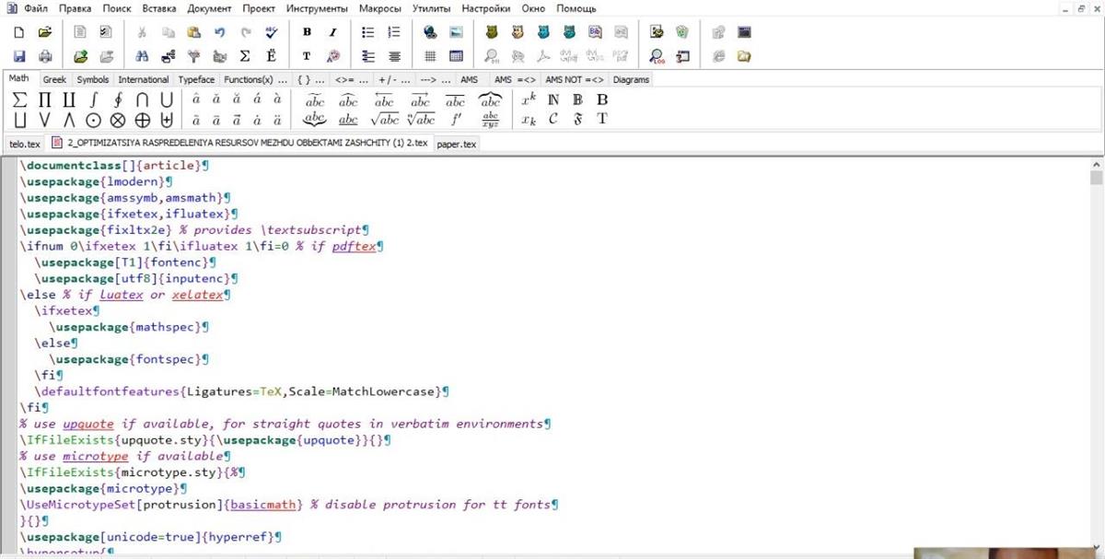Switch to the AMS NOT =<> tab
The width and height of the screenshot is (1105, 559).
[574, 80]
